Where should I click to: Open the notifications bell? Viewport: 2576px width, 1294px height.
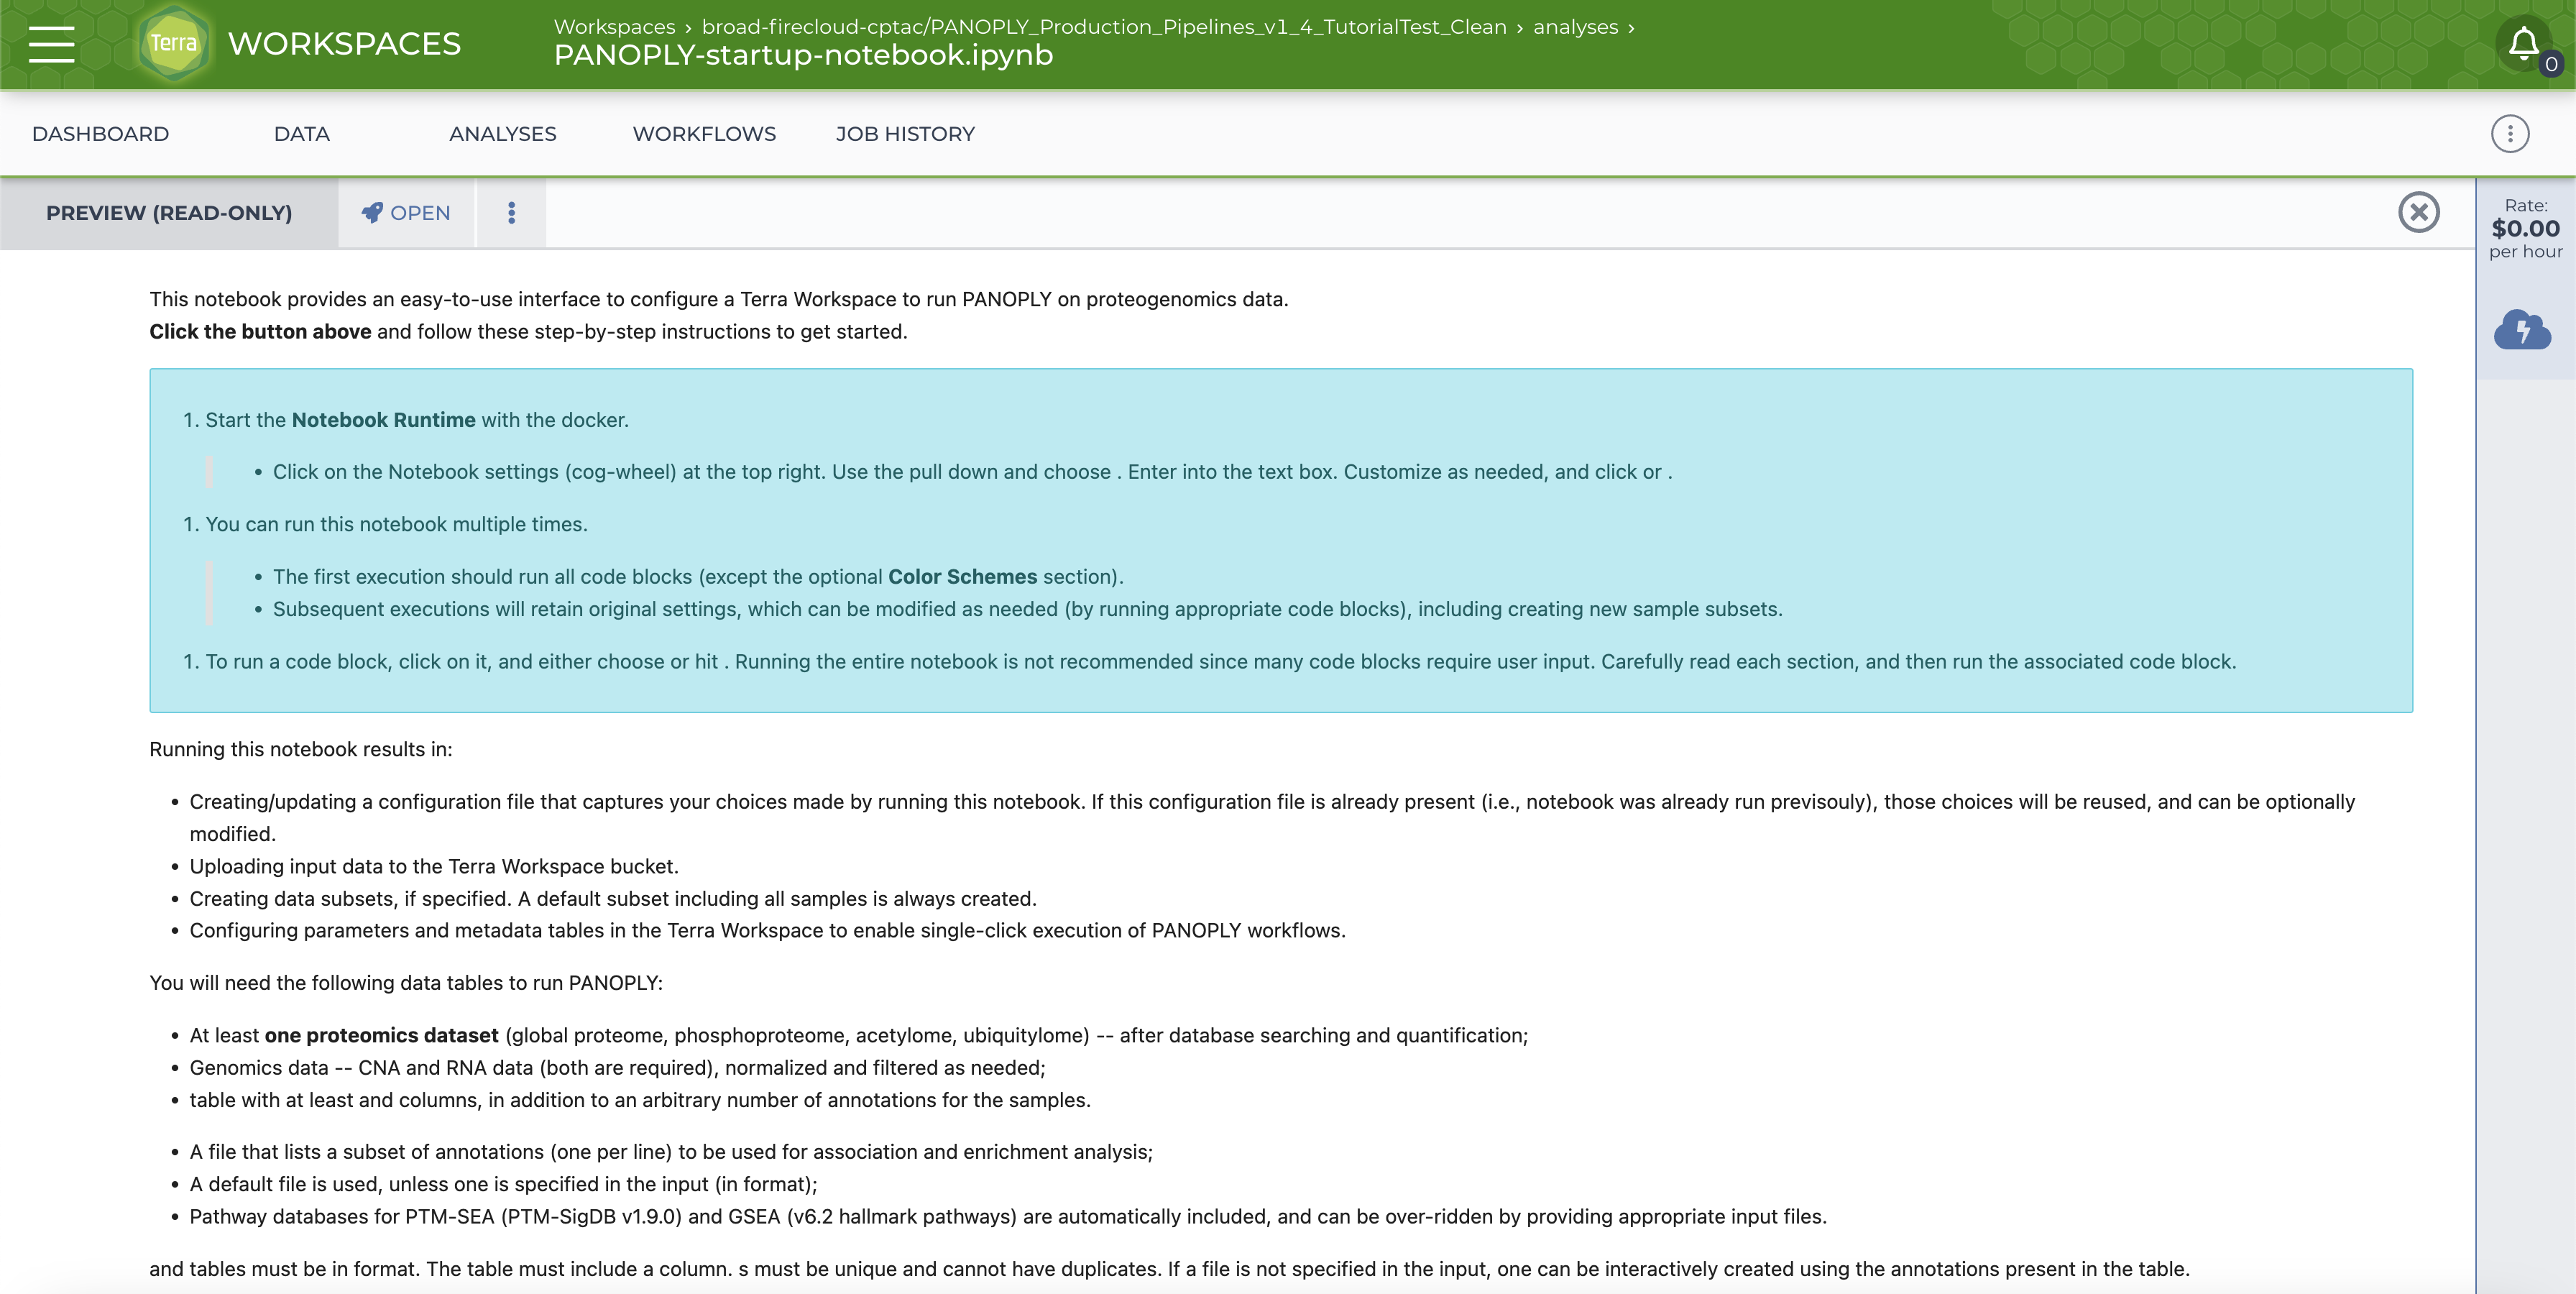coord(2523,44)
